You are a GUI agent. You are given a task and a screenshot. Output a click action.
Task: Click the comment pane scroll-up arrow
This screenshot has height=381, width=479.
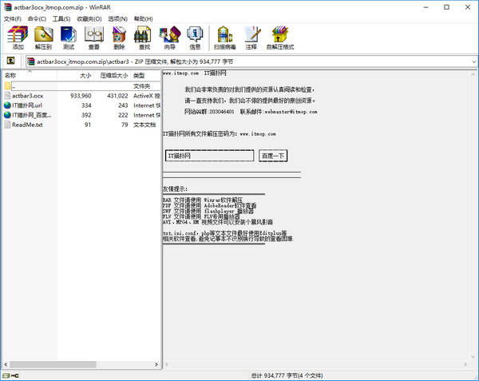[x=473, y=74]
